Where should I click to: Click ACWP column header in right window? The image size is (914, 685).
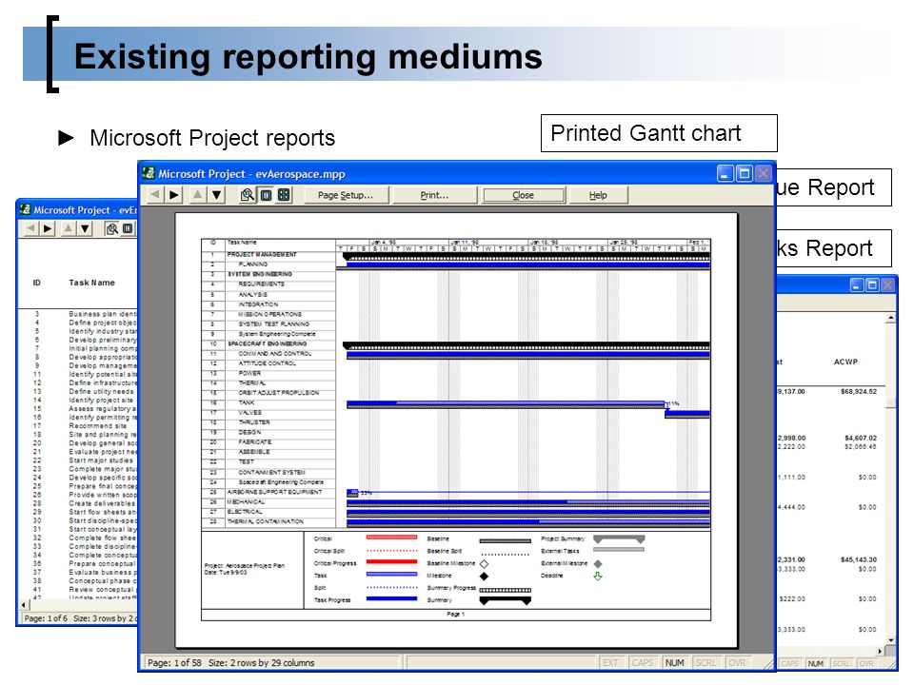pyautogui.click(x=845, y=362)
